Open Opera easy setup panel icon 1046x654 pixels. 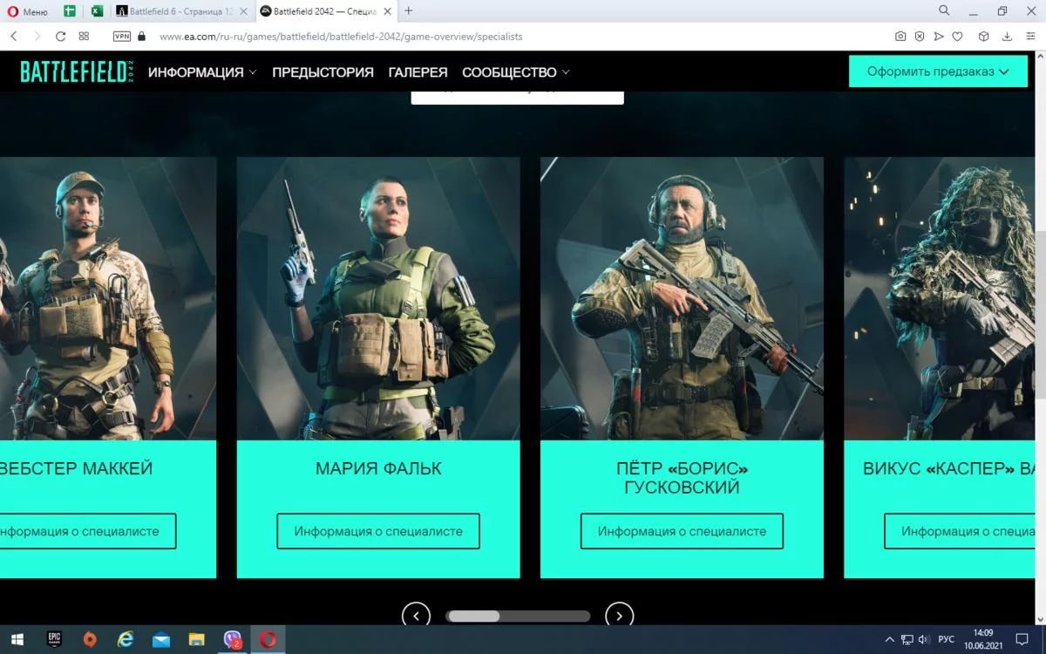(x=1030, y=37)
